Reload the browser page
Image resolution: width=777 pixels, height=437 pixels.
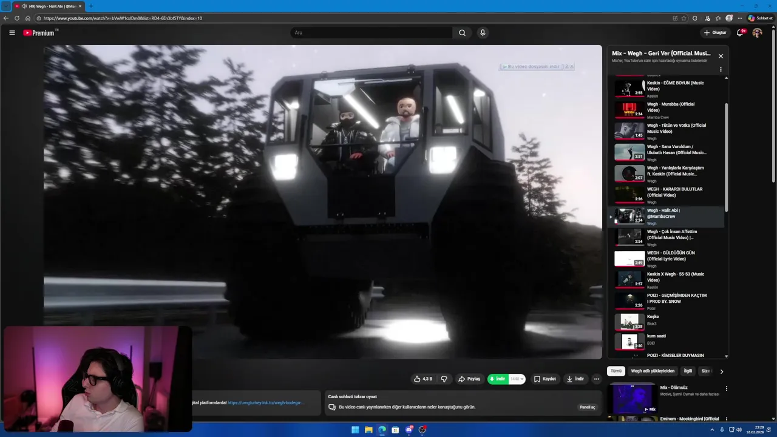17,18
